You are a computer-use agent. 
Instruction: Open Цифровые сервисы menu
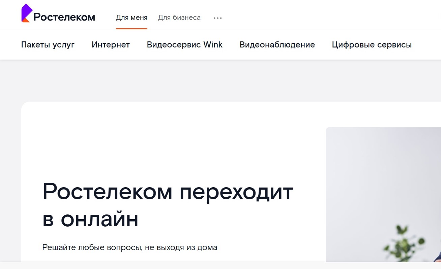372,45
